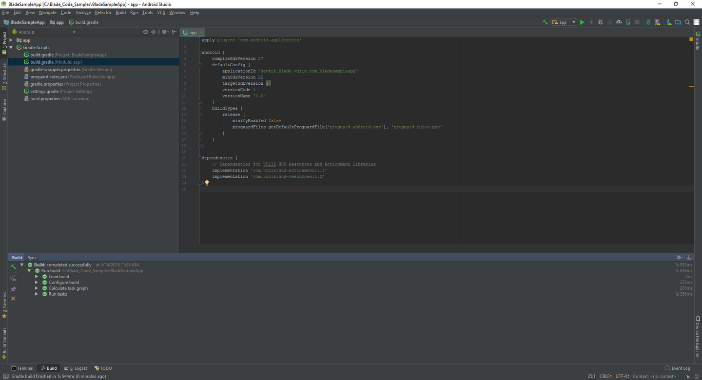Collapse the Run build node
This screenshot has width=702, height=380.
tap(29, 271)
